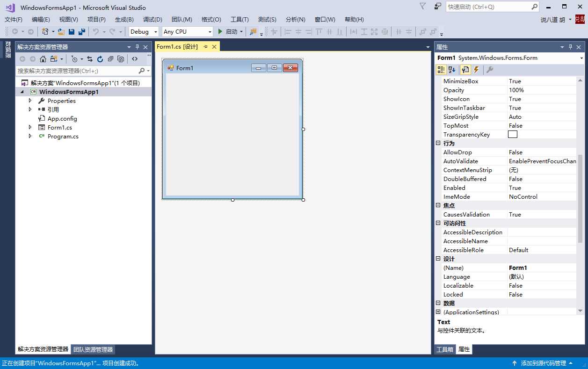Pin the Properties panel
The height and width of the screenshot is (369, 588).
(571, 47)
